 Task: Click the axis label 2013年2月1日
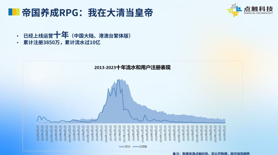[x=38, y=133]
